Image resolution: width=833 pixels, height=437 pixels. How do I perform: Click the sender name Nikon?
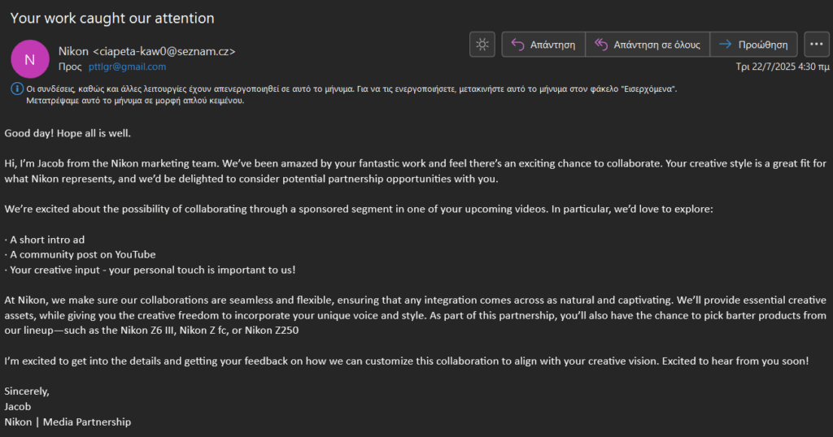click(74, 51)
